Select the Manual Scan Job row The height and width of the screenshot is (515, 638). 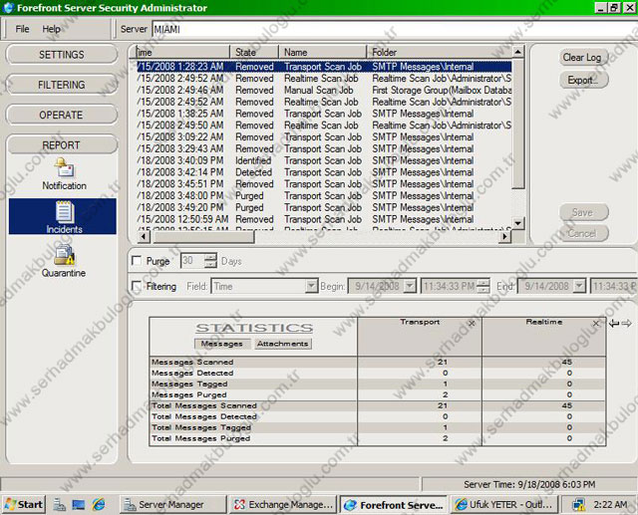[324, 91]
